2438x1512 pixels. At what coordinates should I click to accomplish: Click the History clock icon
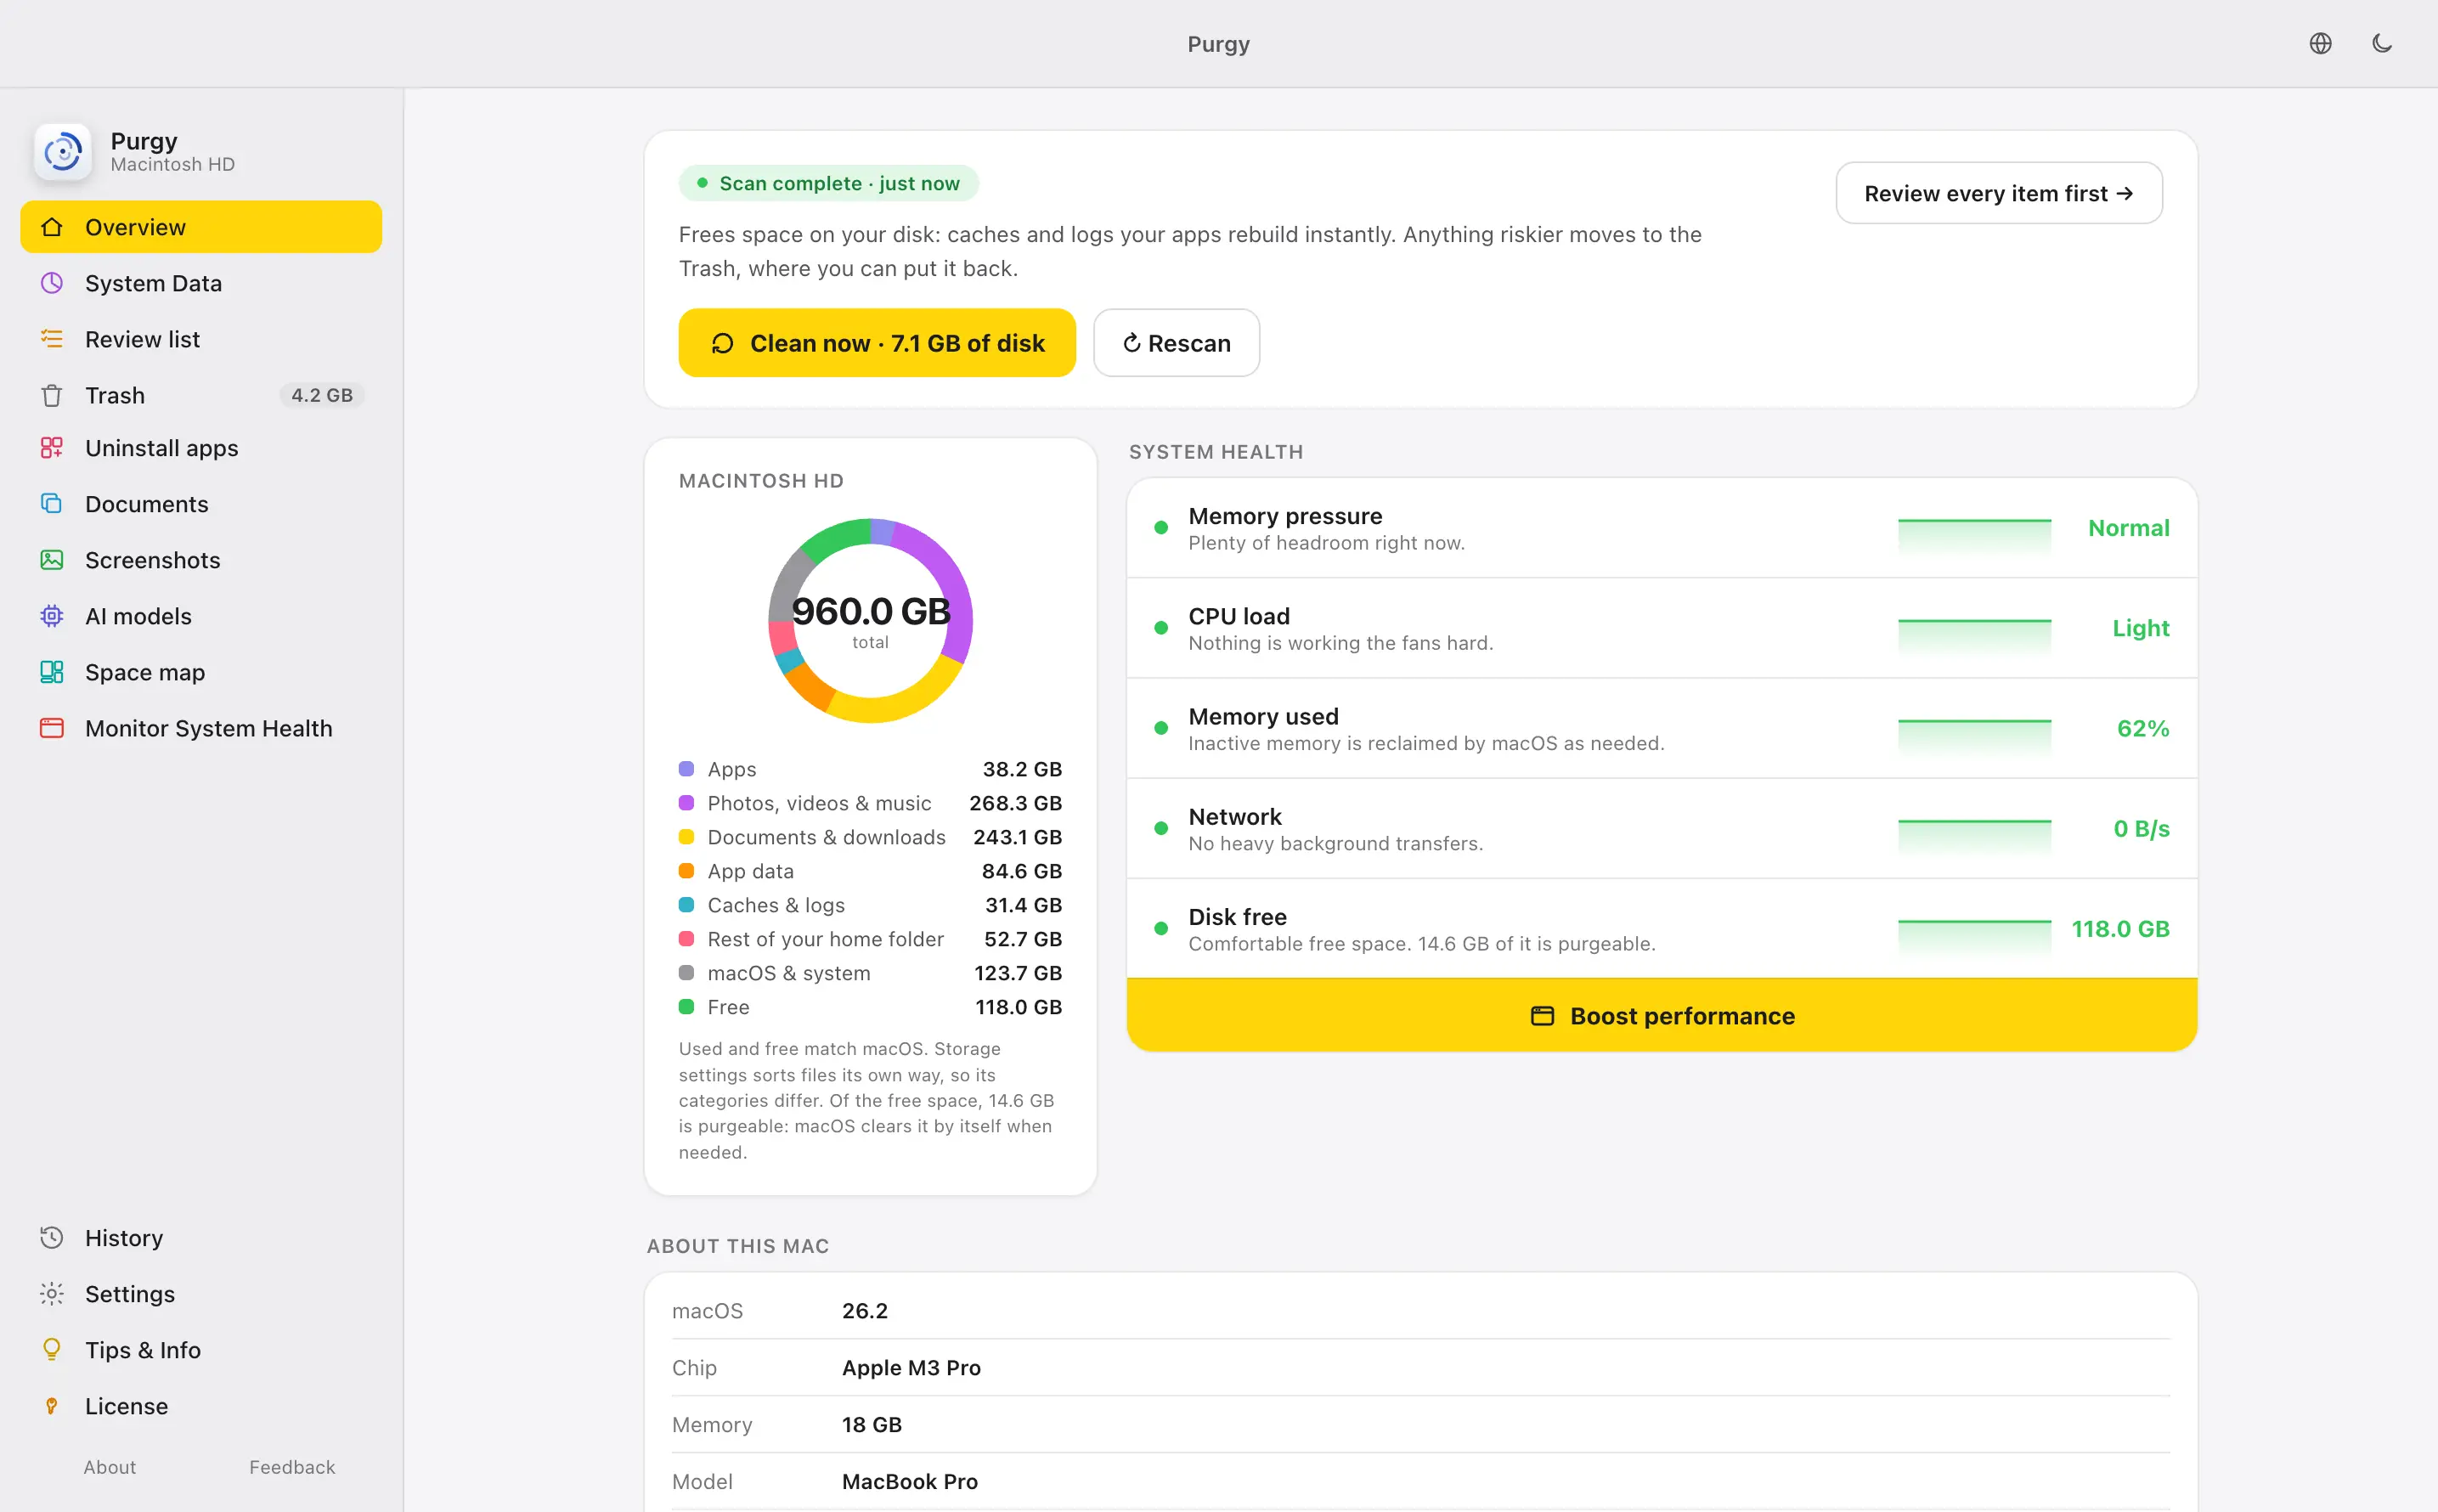(x=52, y=1237)
